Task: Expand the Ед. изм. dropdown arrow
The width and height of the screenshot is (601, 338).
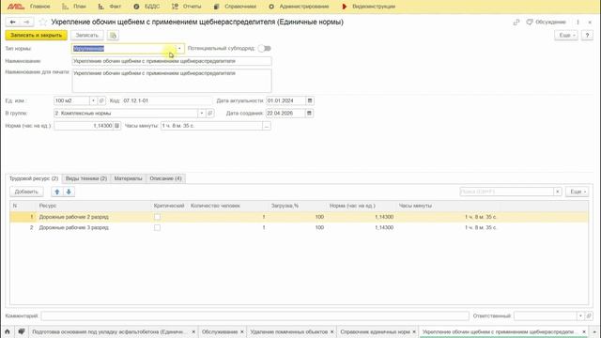Action: tap(93, 100)
